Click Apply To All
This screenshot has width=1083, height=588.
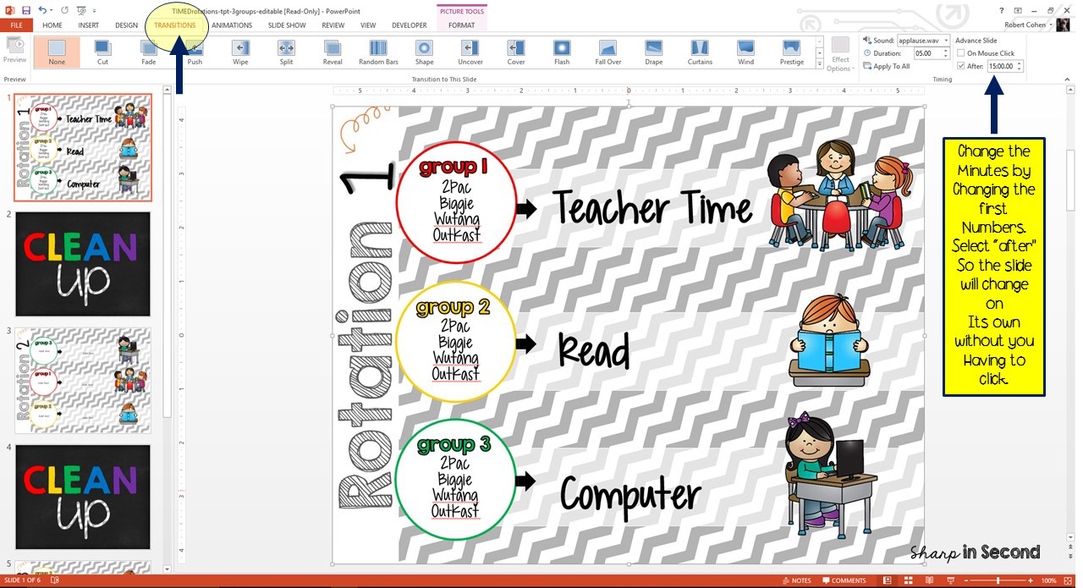pyautogui.click(x=887, y=65)
